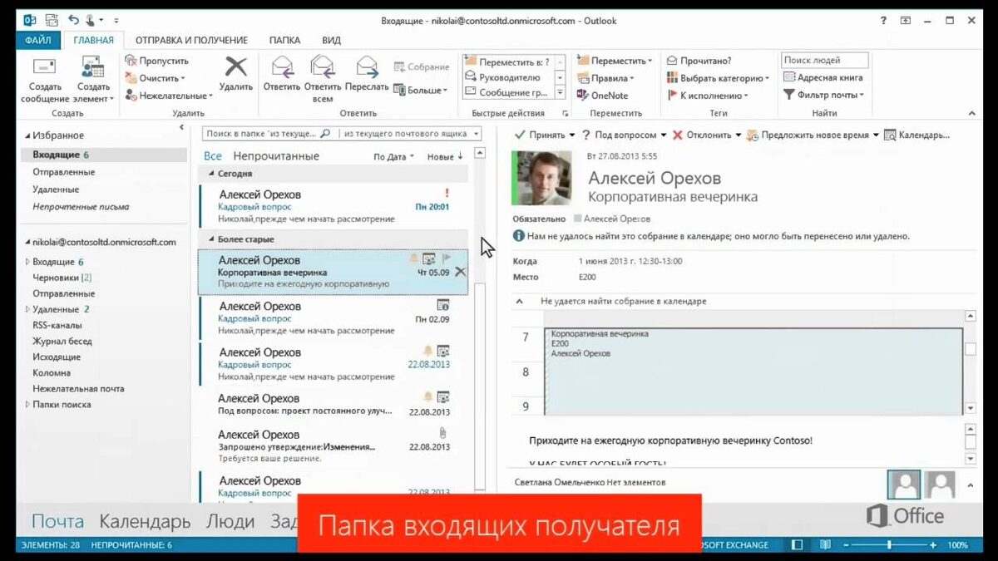Accept the meeting (Принять)

[x=541, y=135]
